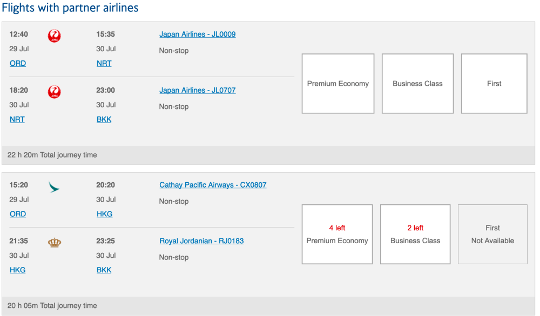Pick Business Class with 2 seats left

(415, 234)
